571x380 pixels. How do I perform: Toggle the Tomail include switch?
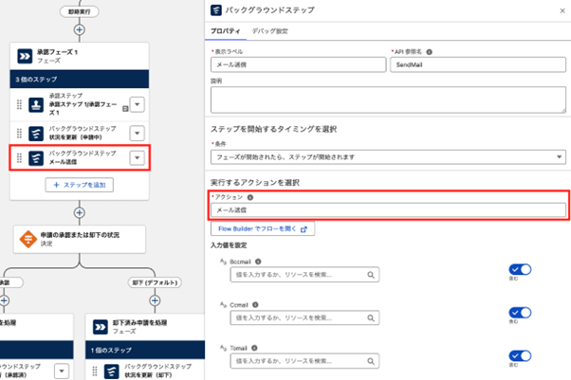(520, 354)
